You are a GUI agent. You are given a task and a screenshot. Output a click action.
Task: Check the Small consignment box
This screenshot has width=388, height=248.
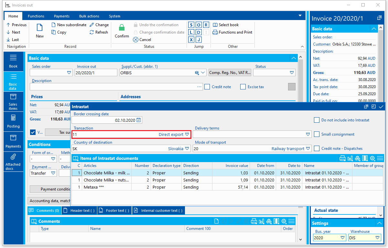[317, 134]
